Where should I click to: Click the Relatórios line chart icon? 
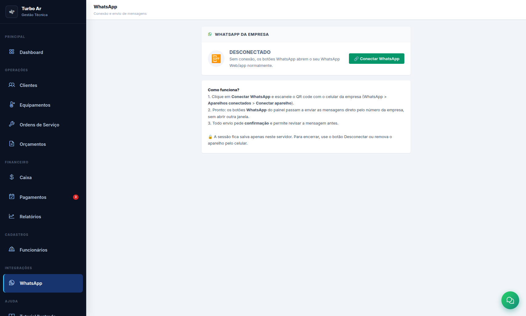pos(12,216)
